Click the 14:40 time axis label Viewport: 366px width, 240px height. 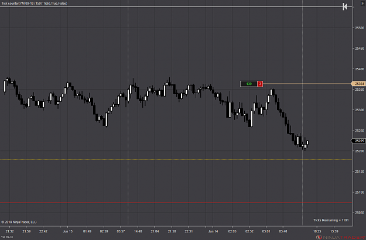[138, 231]
